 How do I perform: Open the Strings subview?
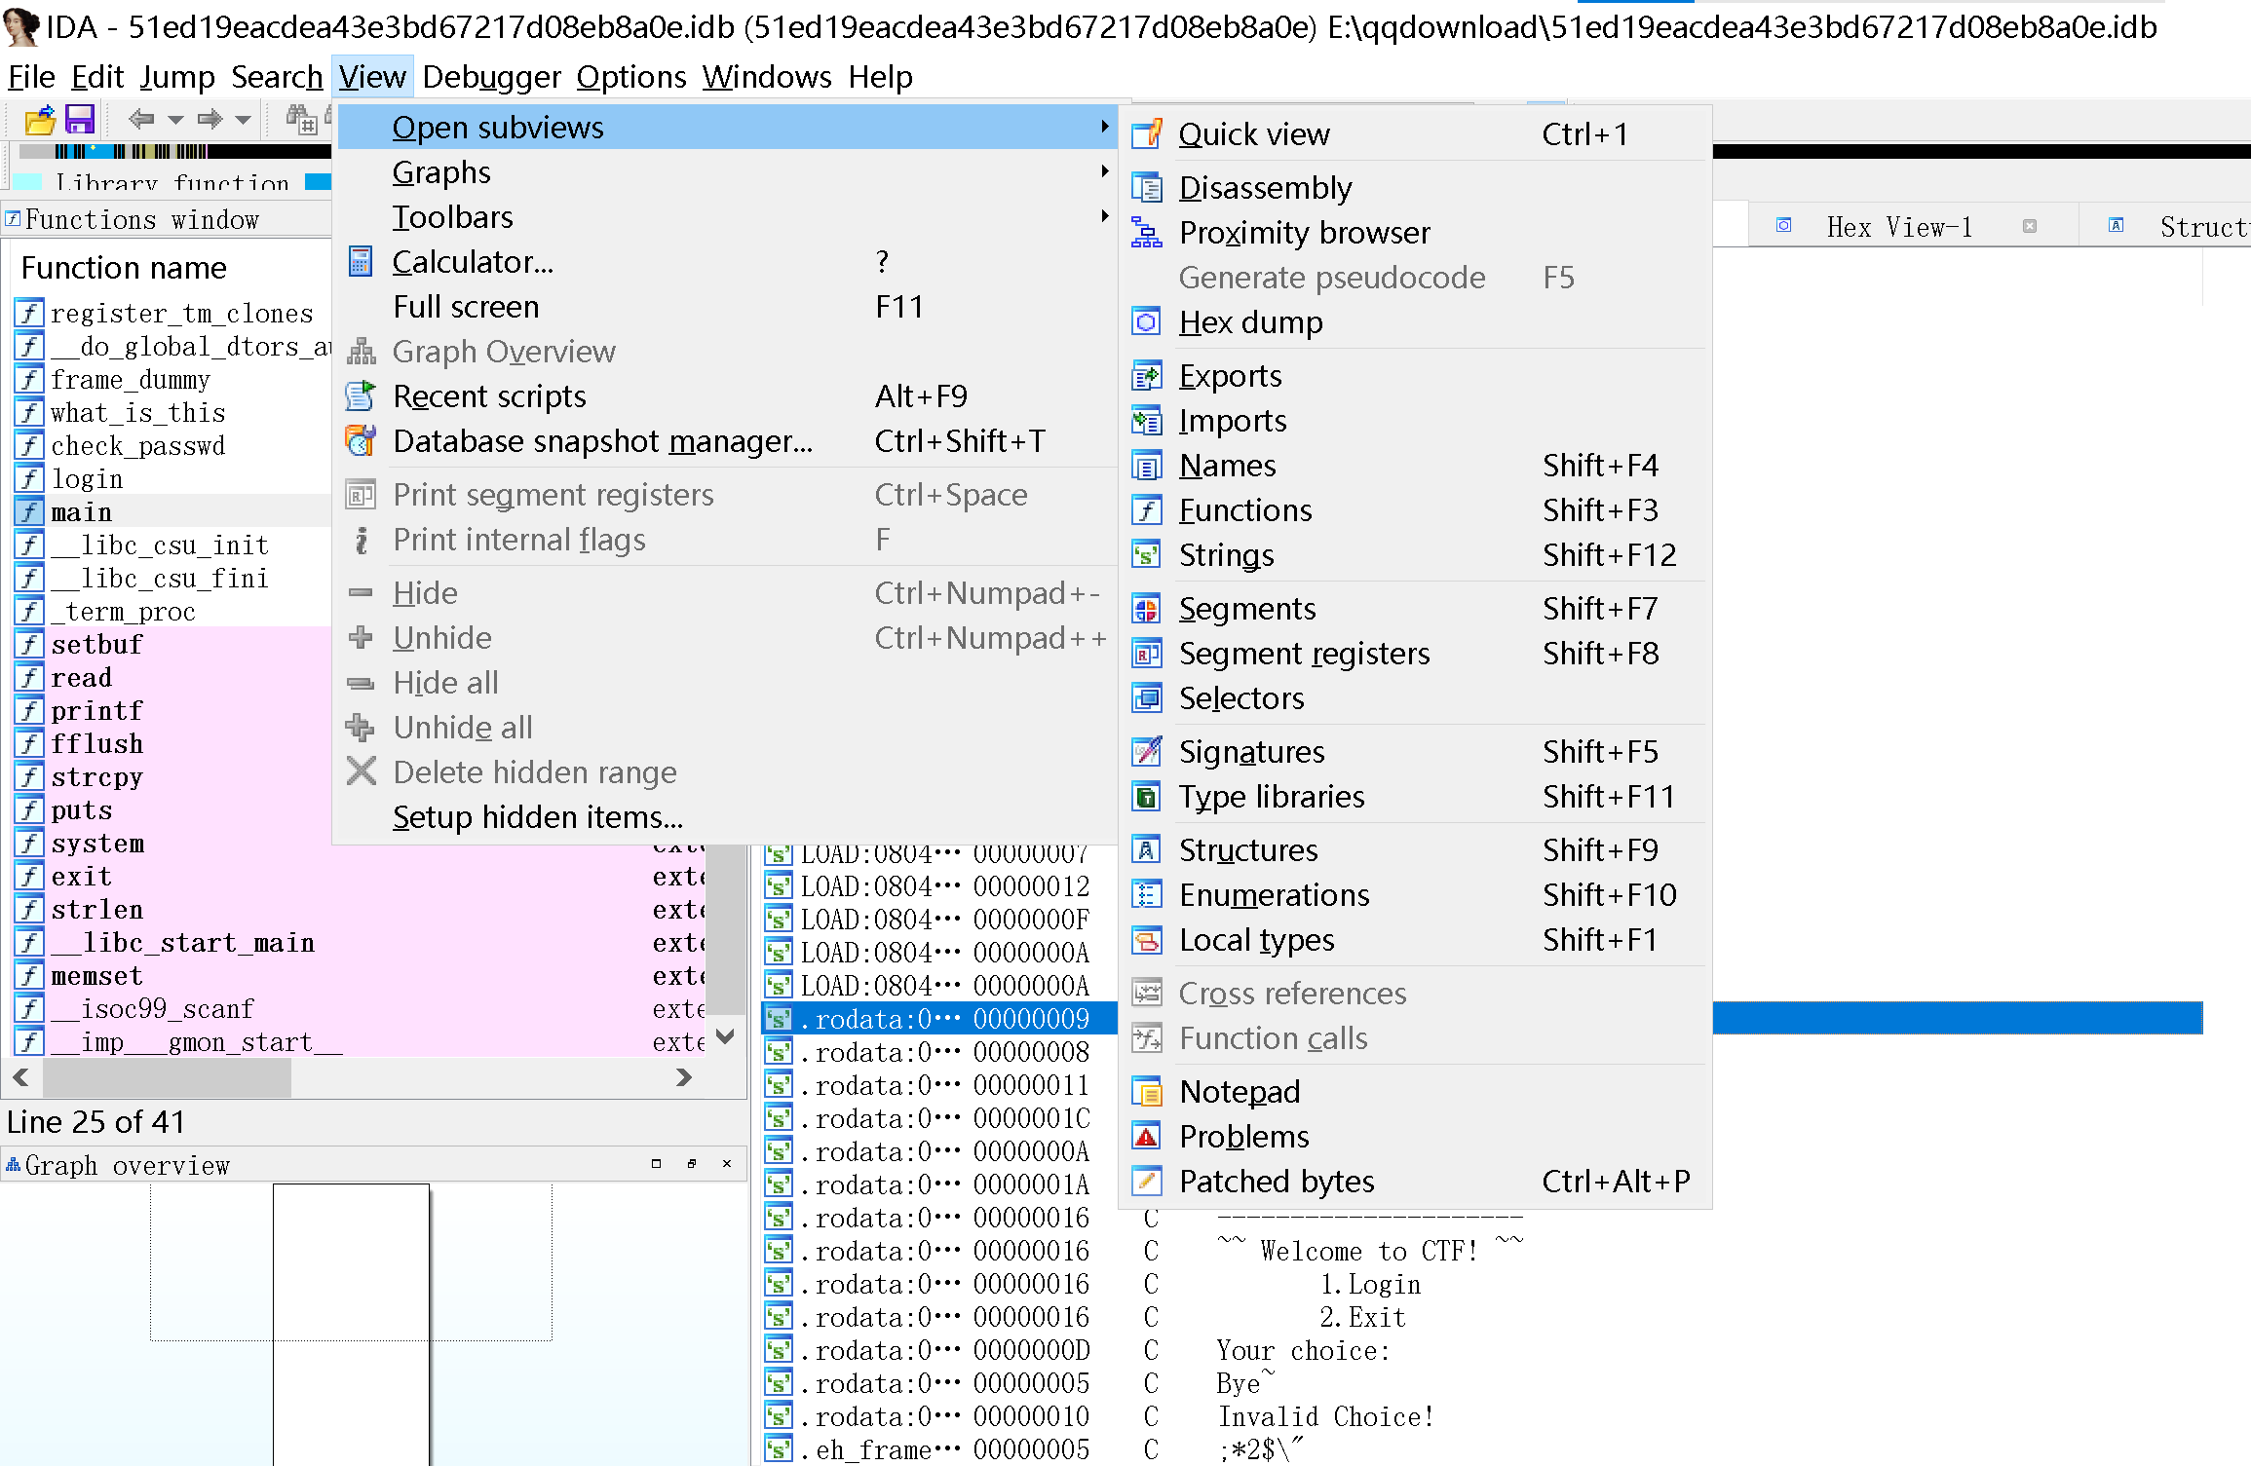point(1226,555)
